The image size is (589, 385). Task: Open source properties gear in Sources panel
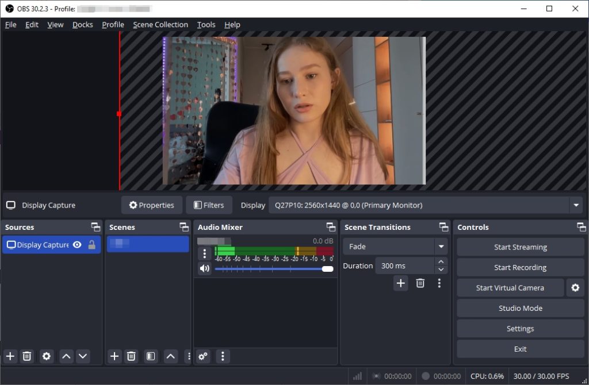(x=46, y=356)
